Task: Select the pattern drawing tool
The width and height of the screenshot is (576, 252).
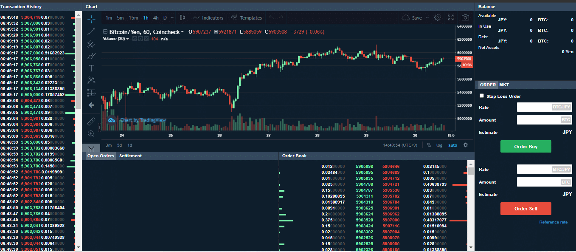Action: coord(91,80)
